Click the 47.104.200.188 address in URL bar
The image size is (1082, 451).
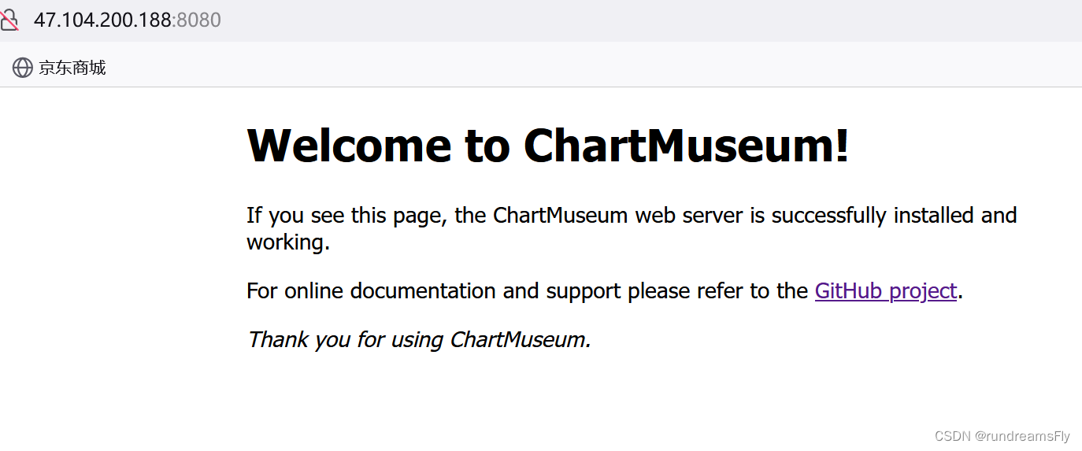[x=102, y=20]
